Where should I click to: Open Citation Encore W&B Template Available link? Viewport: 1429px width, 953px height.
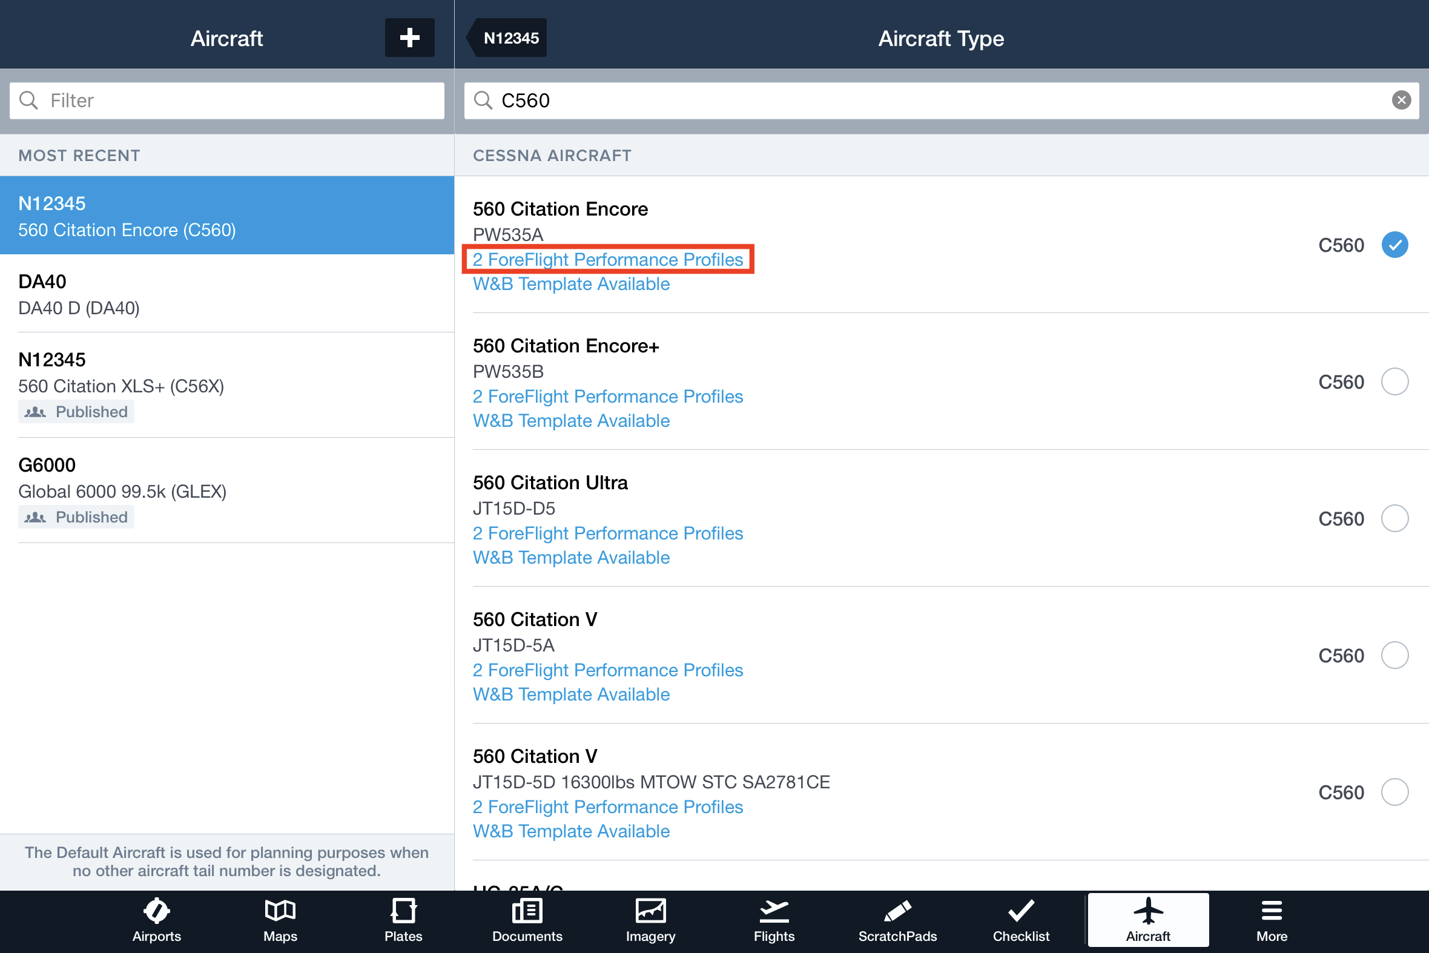tap(572, 284)
